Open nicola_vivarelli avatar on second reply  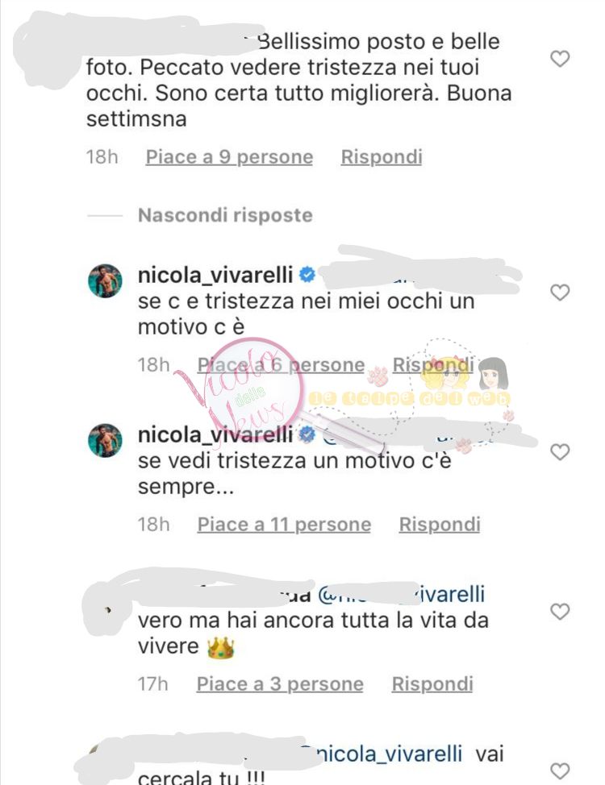pyautogui.click(x=105, y=441)
